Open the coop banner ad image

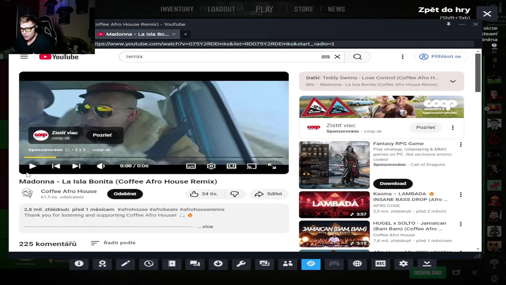click(x=381, y=107)
